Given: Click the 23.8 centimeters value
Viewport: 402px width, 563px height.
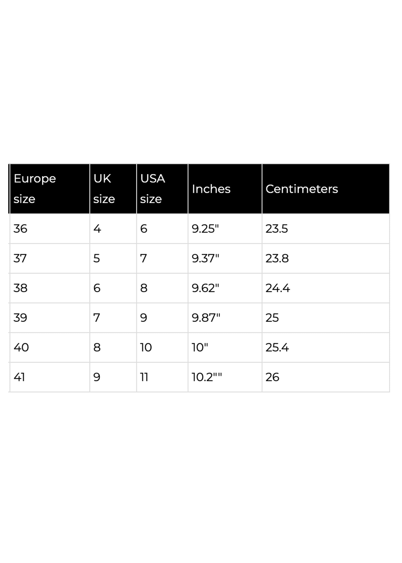Looking at the screenshot, I should point(277,259).
